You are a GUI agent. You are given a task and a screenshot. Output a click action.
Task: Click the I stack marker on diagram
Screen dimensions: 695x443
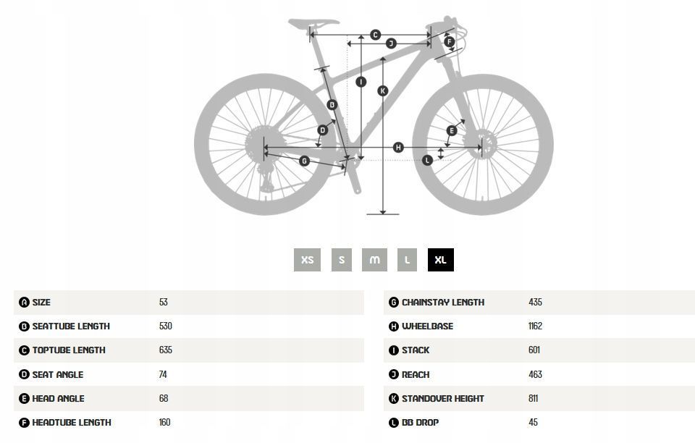click(x=361, y=82)
